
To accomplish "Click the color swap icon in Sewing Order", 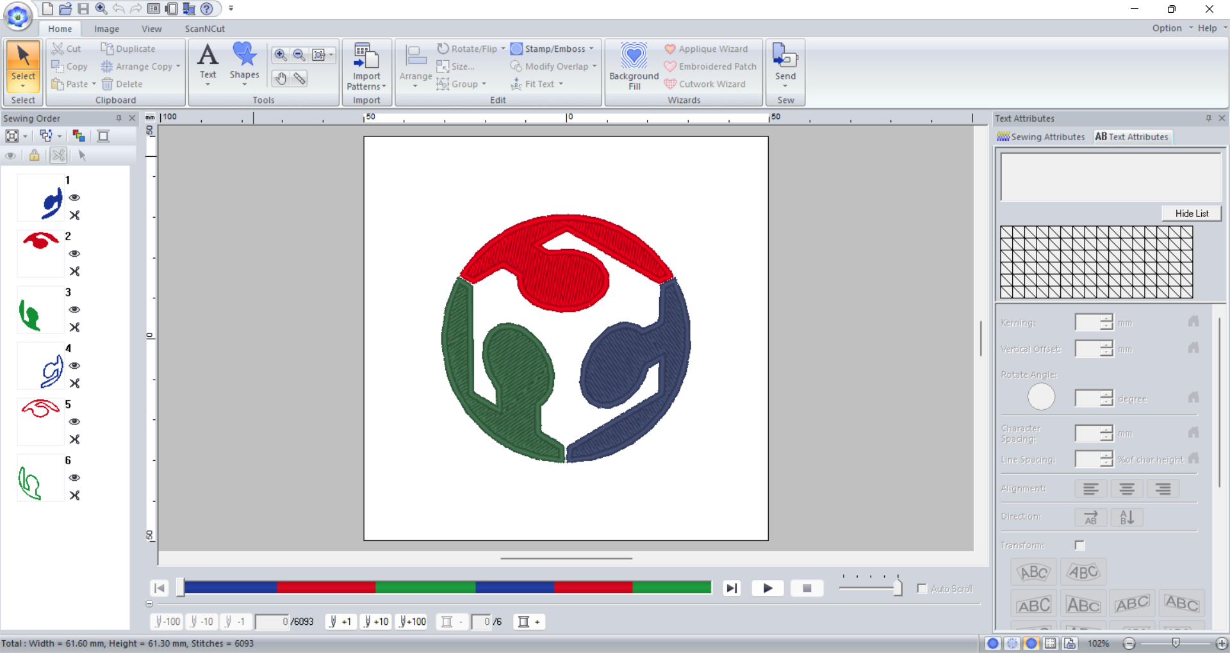I will coord(79,136).
